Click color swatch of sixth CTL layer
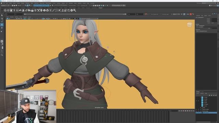 point(202,106)
